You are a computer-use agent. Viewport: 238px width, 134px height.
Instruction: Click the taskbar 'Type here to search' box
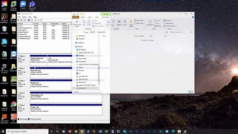click(x=27, y=131)
